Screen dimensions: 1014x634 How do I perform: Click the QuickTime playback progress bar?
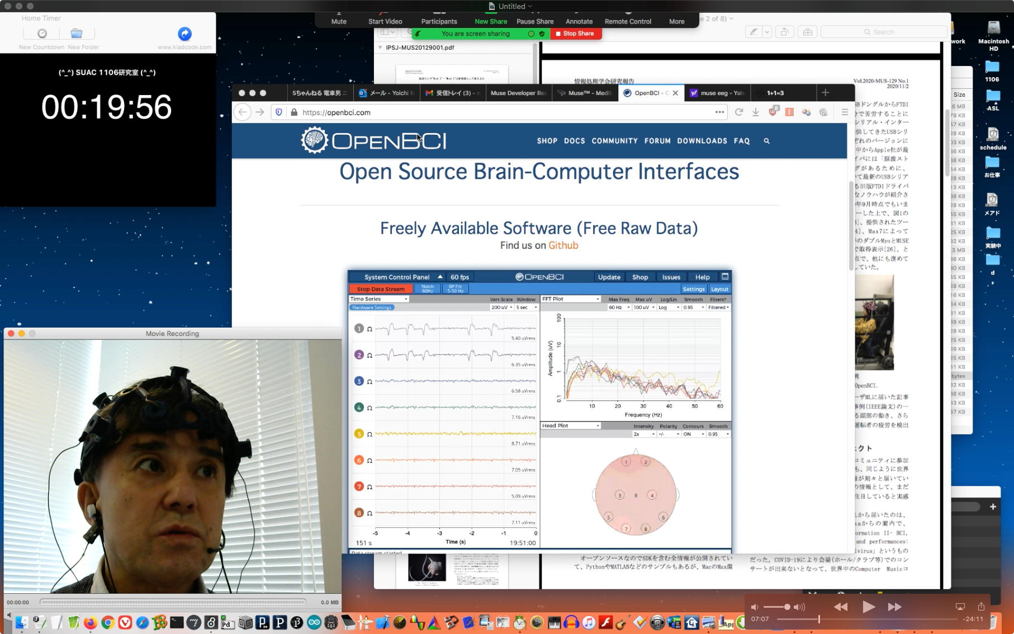[866, 619]
